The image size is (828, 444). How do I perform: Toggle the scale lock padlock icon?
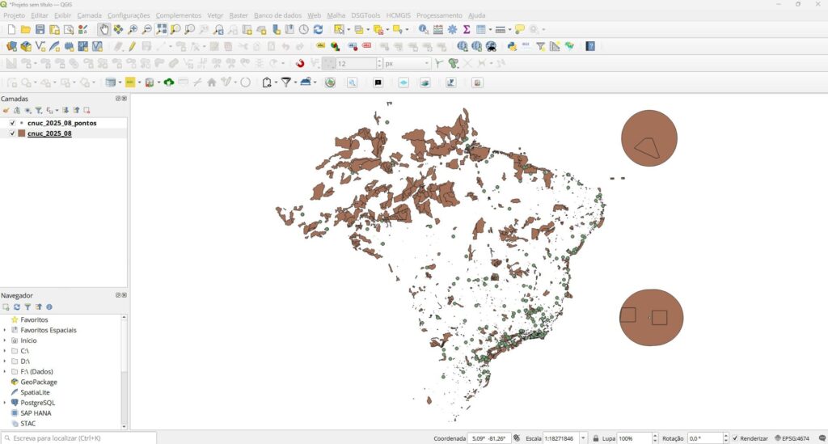(x=596, y=438)
